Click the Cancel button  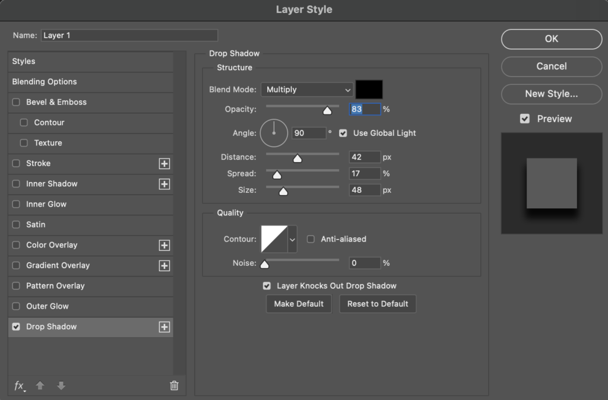[x=552, y=66]
